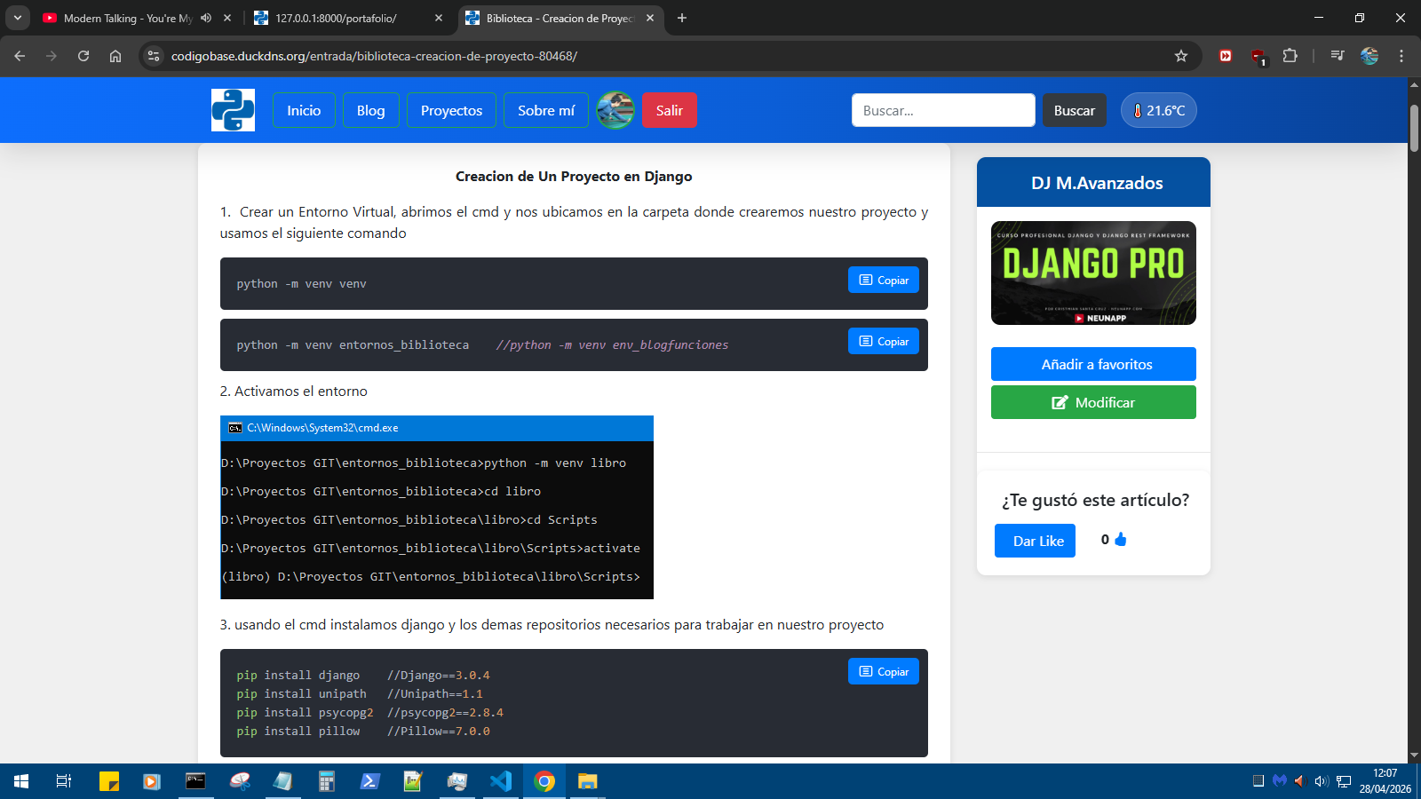The image size is (1421, 799).
Task: Open the Chrome Extensions puzzle icon
Action: tap(1290, 56)
